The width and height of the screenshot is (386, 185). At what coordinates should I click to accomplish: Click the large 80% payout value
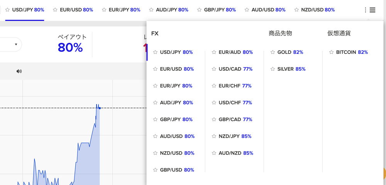[70, 48]
